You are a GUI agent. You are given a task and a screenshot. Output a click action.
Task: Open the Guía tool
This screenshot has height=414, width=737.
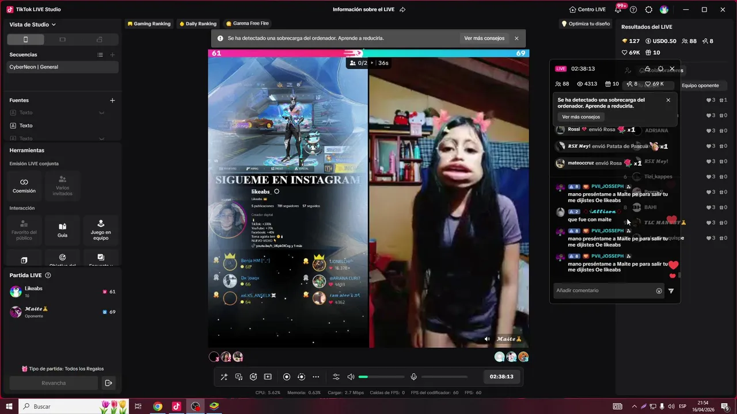click(x=63, y=229)
